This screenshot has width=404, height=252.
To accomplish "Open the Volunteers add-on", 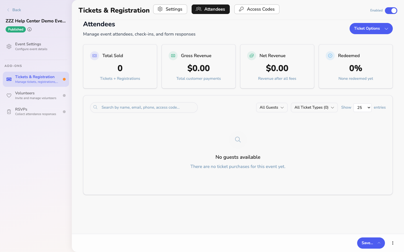I will tap(36, 95).
